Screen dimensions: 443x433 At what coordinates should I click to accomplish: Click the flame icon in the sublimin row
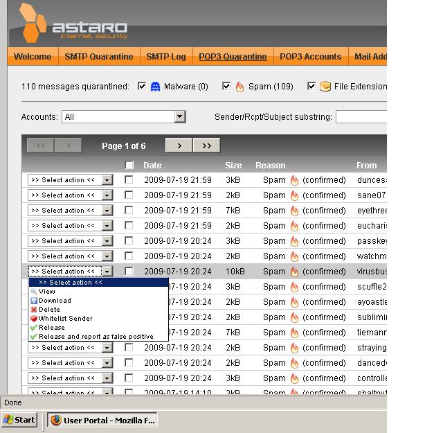[x=294, y=317]
